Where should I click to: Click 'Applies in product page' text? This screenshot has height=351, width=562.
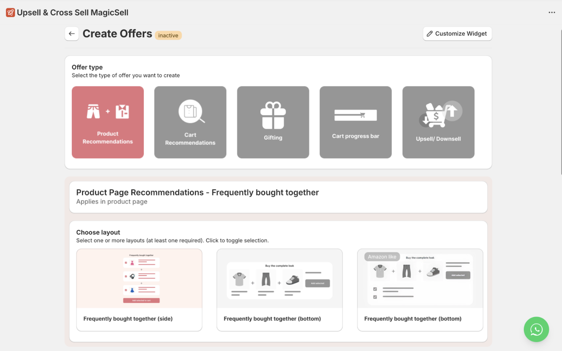(x=112, y=202)
